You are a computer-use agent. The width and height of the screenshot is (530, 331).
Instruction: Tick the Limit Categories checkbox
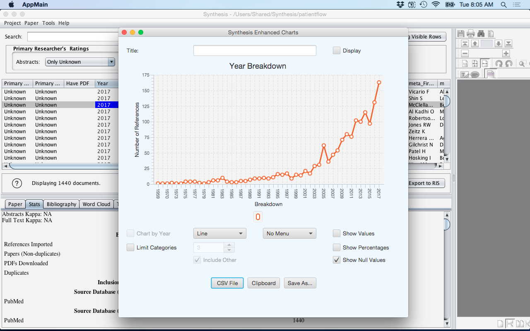pyautogui.click(x=130, y=247)
